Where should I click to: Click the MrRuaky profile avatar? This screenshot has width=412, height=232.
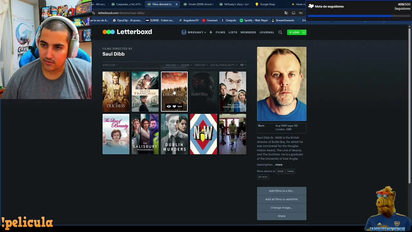[x=184, y=32]
